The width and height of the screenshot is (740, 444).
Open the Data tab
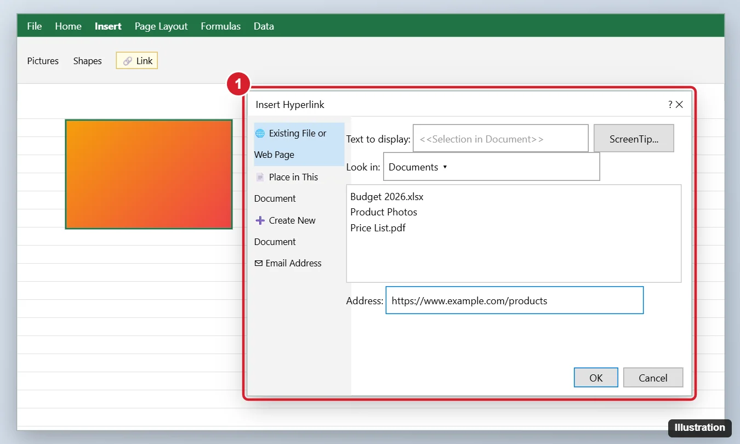pos(264,26)
